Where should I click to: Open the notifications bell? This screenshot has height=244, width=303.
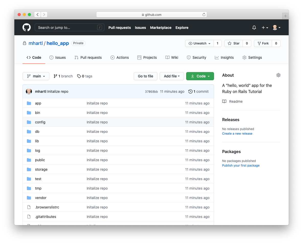tap(254, 28)
